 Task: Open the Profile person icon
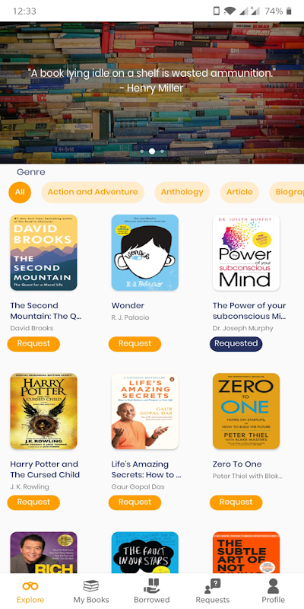coord(274,585)
